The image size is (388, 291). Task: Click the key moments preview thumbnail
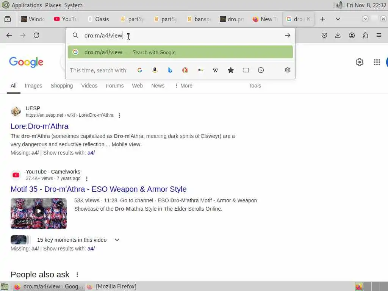19,240
